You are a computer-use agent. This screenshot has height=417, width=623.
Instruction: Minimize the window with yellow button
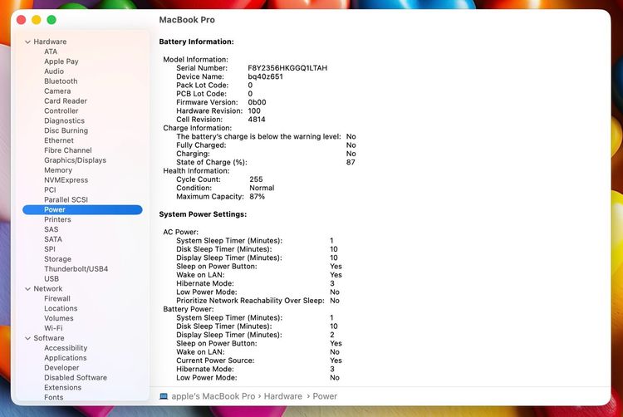(37, 20)
